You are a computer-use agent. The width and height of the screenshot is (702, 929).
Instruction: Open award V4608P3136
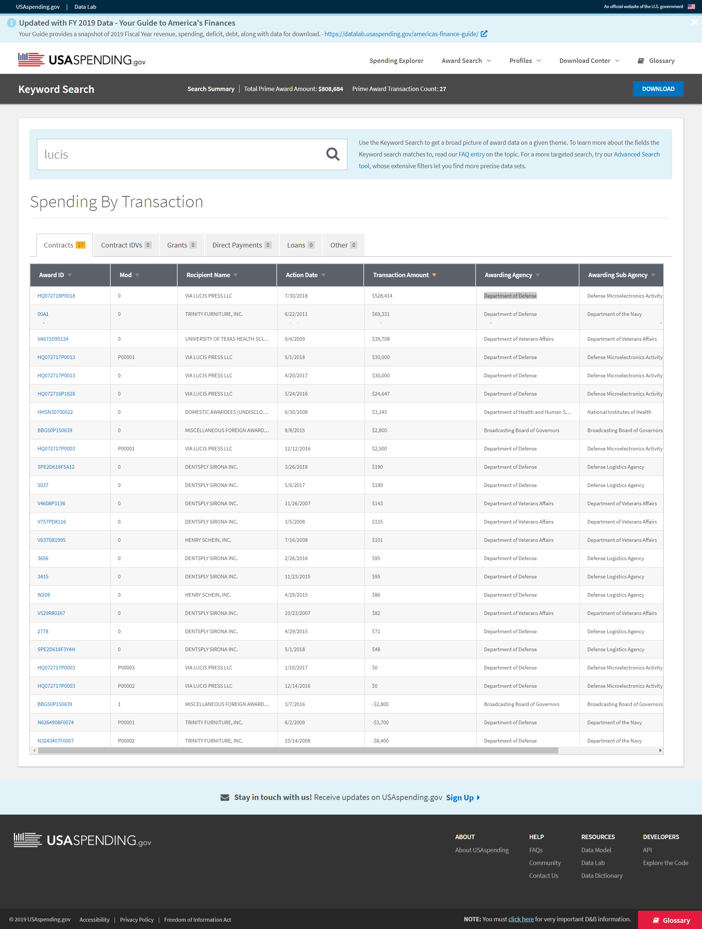(x=51, y=503)
